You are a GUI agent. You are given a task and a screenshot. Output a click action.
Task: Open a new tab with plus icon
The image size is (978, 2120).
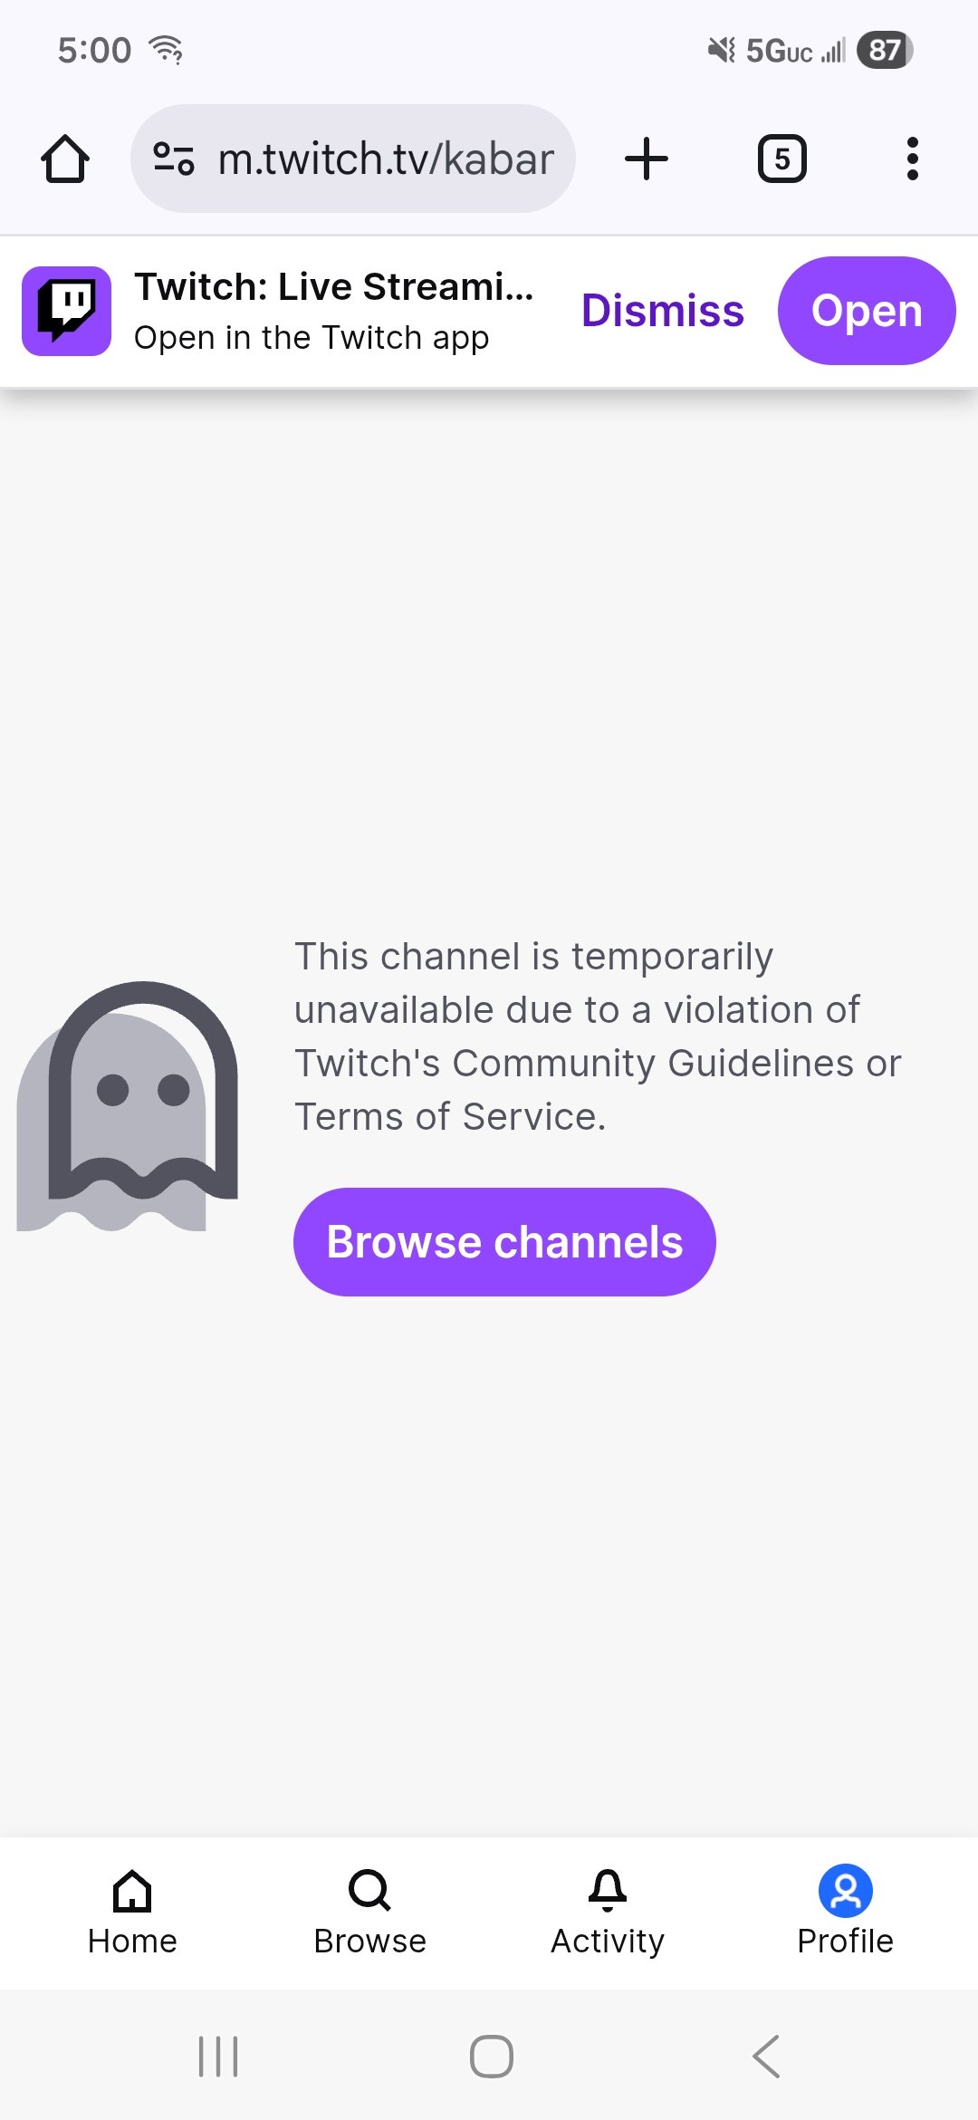[647, 159]
